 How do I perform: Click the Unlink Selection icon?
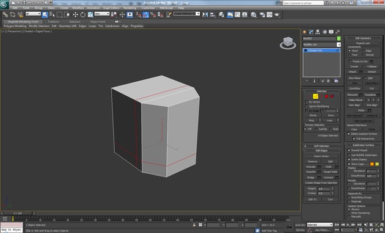pyautogui.click(x=12, y=15)
